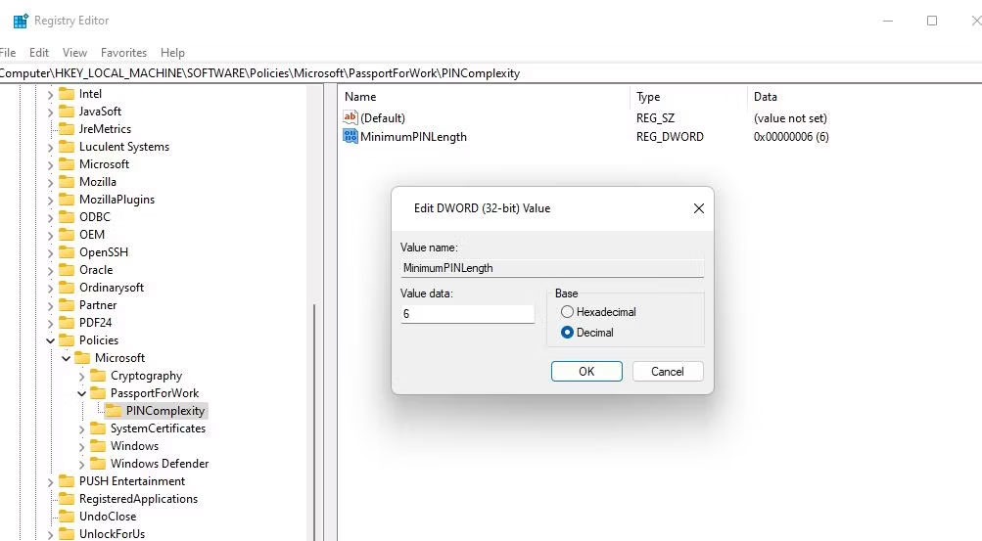This screenshot has width=982, height=541.
Task: Cancel the Edit DWORD dialog
Action: 667,372
